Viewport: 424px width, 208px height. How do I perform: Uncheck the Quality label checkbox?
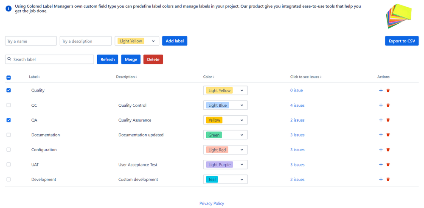pyautogui.click(x=8, y=90)
